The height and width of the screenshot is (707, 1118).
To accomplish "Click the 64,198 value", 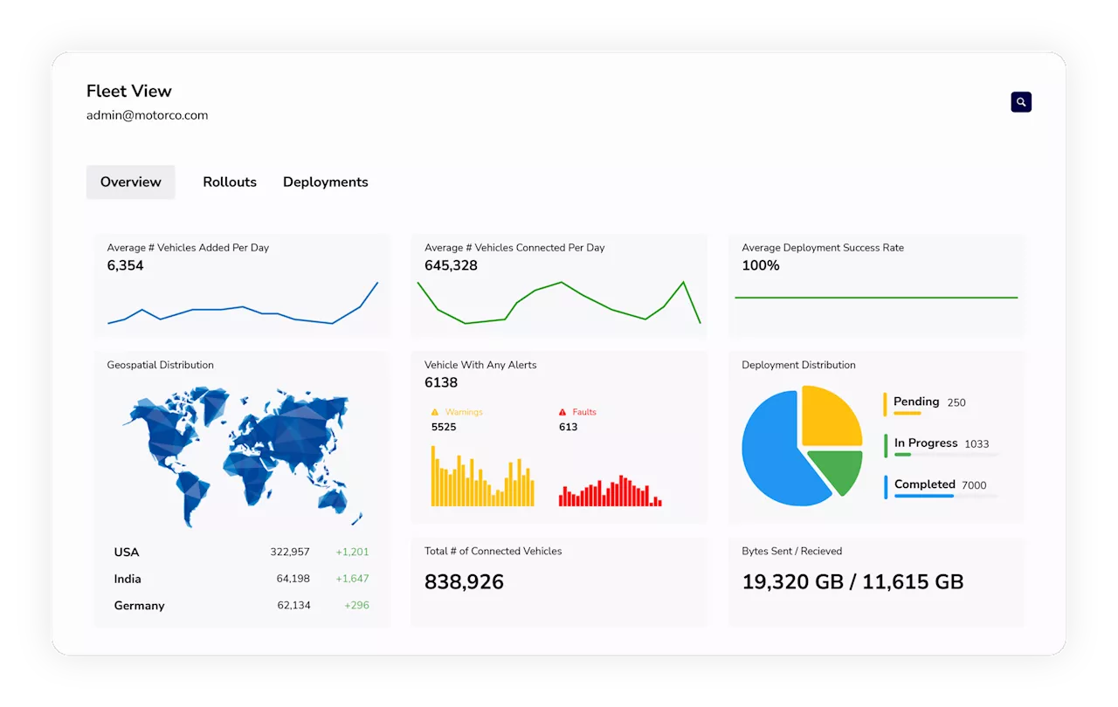I will click(x=293, y=579).
